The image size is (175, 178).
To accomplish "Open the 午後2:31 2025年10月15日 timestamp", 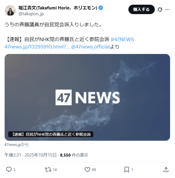I will click(x=30, y=155).
